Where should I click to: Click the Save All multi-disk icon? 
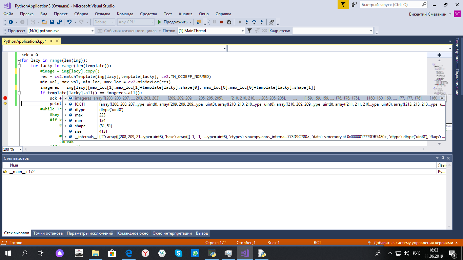pos(59,22)
